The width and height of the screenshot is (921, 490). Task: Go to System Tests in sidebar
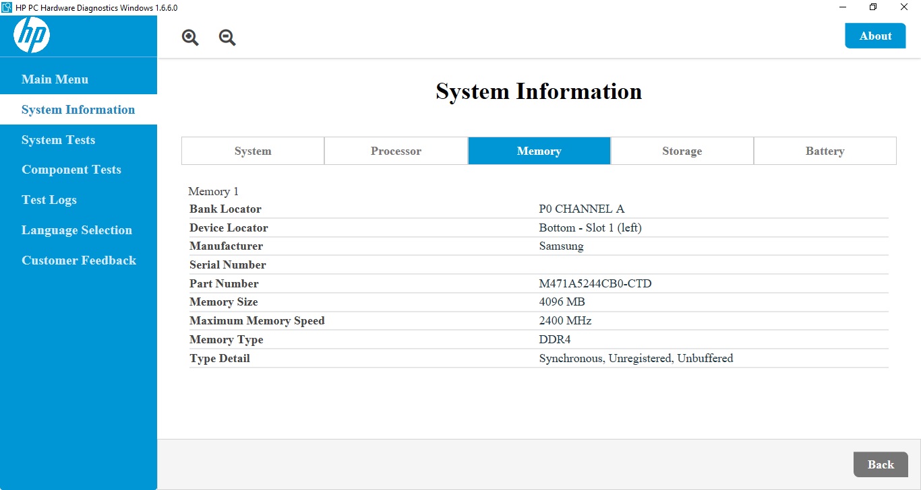click(x=58, y=140)
